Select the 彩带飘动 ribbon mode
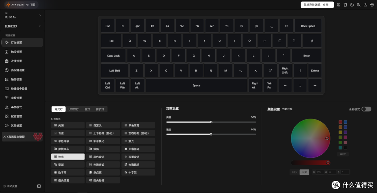Image resolution: width=377 pixels, height=193 pixels. (x=103, y=141)
